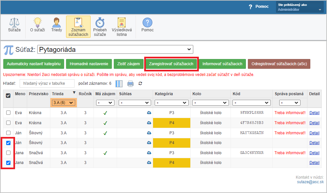This screenshot has height=193, width=327.
Task: Click the cloud upload icon for Jana Snaživá P4
Action: [149, 163]
